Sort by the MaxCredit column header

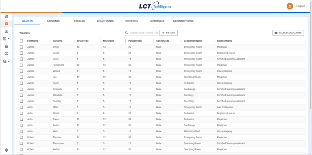(x=108, y=41)
